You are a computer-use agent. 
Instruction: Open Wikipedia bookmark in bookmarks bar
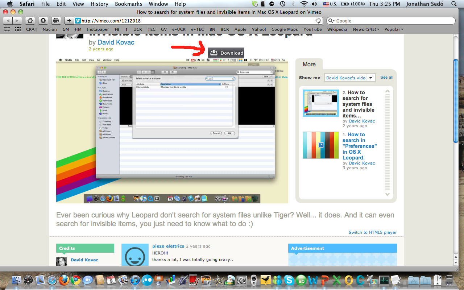click(337, 29)
